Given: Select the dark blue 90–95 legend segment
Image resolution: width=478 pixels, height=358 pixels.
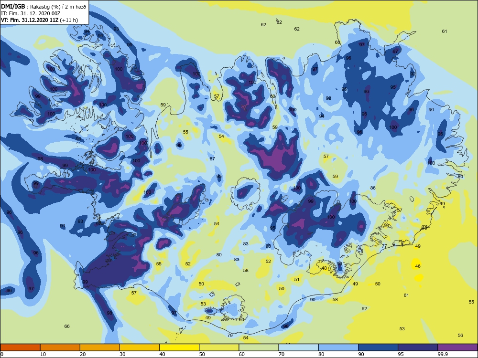Looking at the screenshot, I should coord(378,347).
